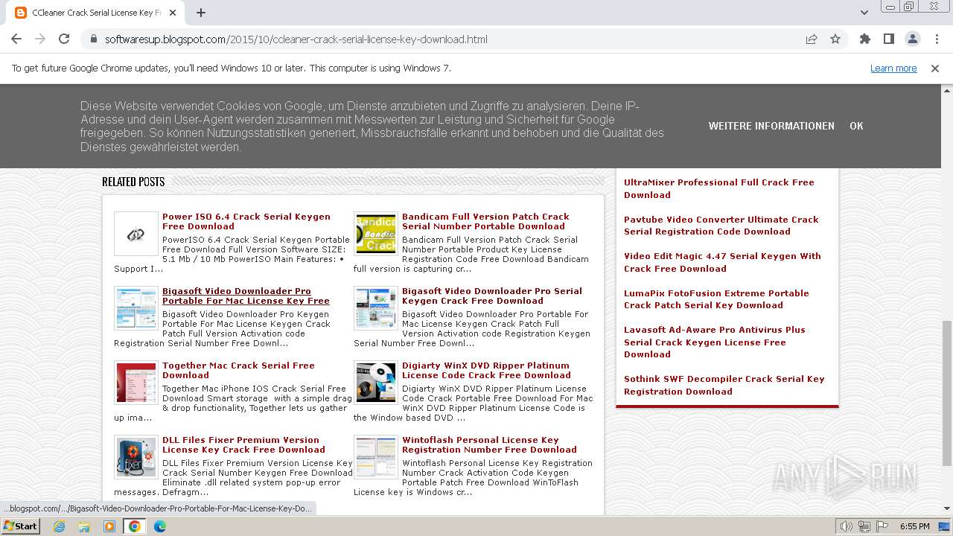Screen dimensions: 953x536
Task: Click the Bandicam post thumbnail
Action: pos(376,234)
